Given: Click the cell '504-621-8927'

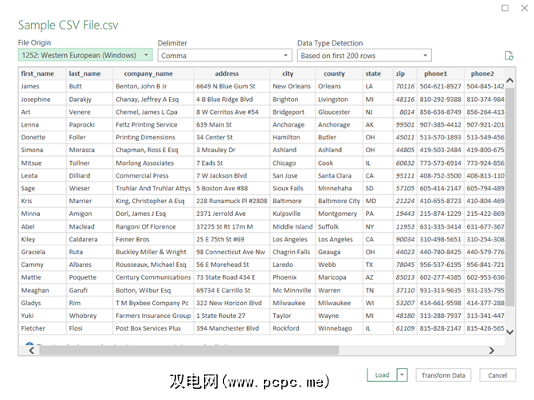Looking at the screenshot, I should coord(440,87).
